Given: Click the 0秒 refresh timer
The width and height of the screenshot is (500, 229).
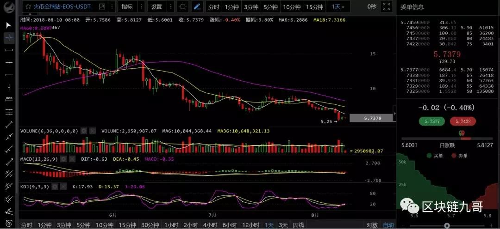Looking at the screenshot, I should (372, 6).
